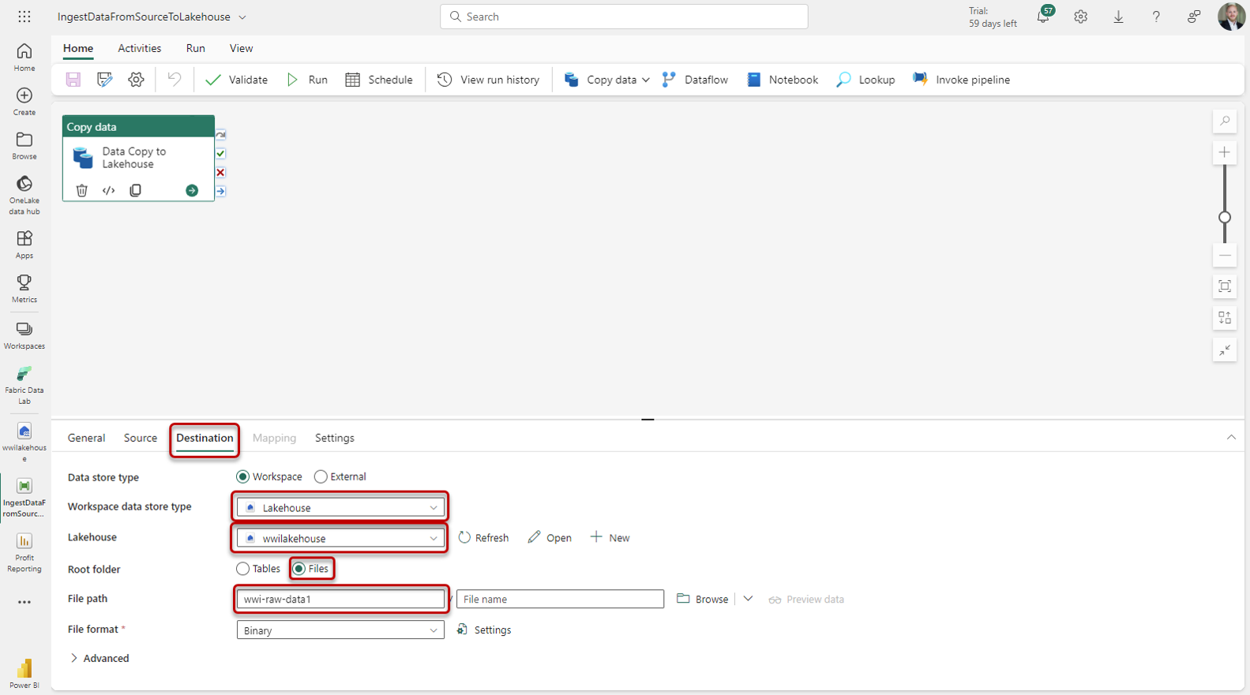Click green arrow on Copy data activity

tap(192, 190)
